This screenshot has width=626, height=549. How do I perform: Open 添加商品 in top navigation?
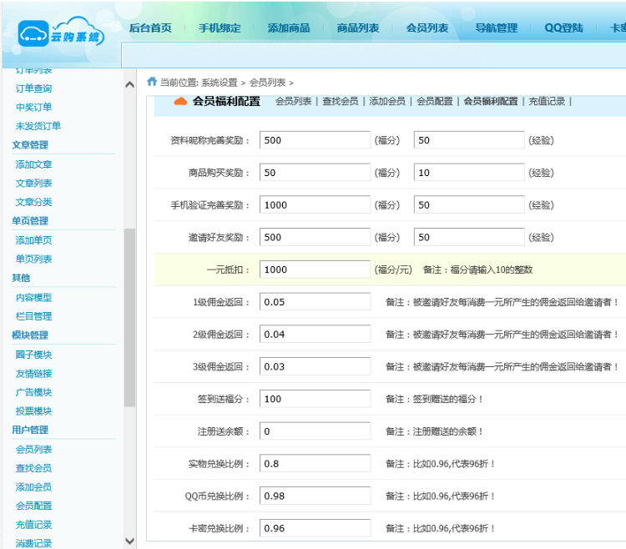(x=289, y=28)
